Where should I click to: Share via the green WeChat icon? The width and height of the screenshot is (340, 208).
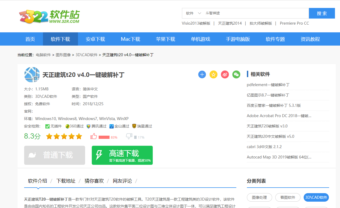coord(236,74)
